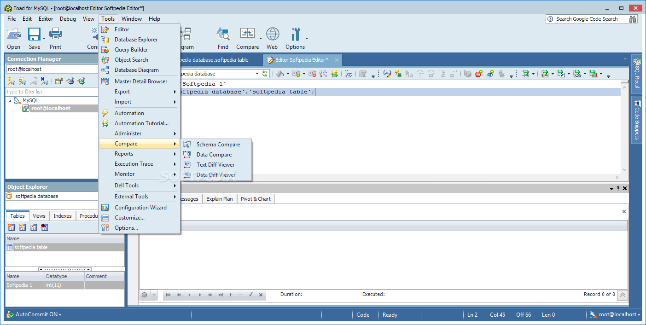Switch to the Views tab
646x325 pixels.
coord(39,216)
